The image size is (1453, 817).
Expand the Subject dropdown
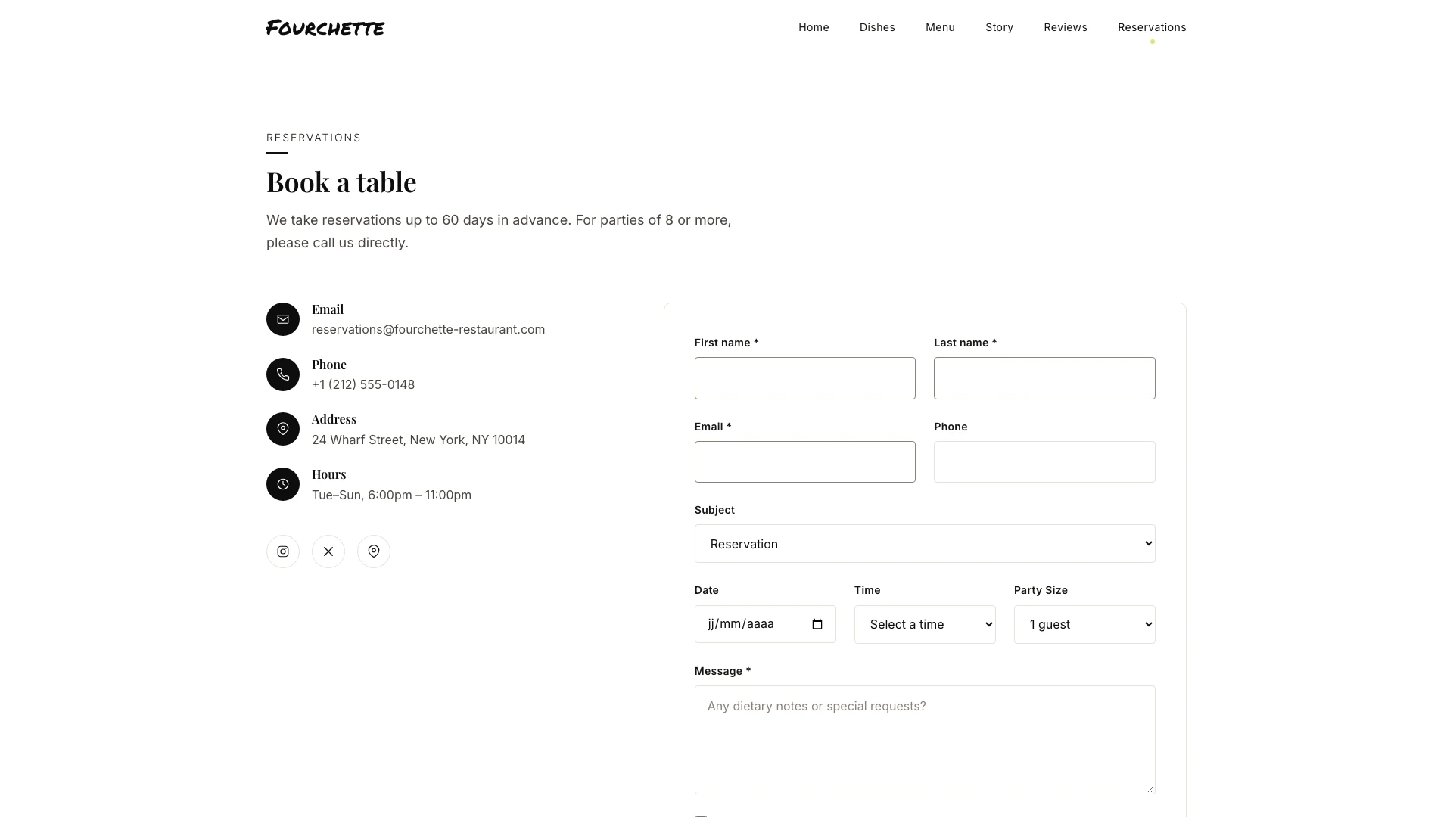925,544
